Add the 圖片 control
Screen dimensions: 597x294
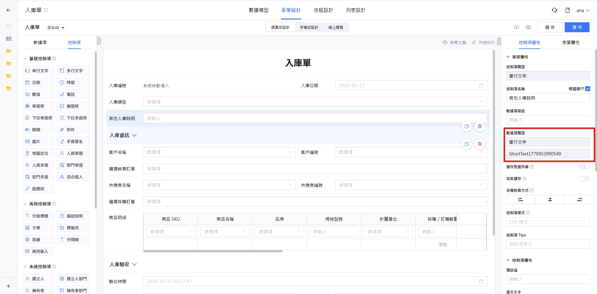(x=38, y=141)
